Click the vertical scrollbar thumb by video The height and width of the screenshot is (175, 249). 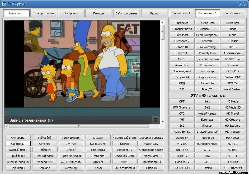click(162, 32)
